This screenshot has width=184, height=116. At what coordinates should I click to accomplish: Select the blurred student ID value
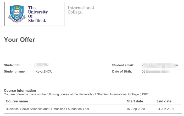click(42, 65)
